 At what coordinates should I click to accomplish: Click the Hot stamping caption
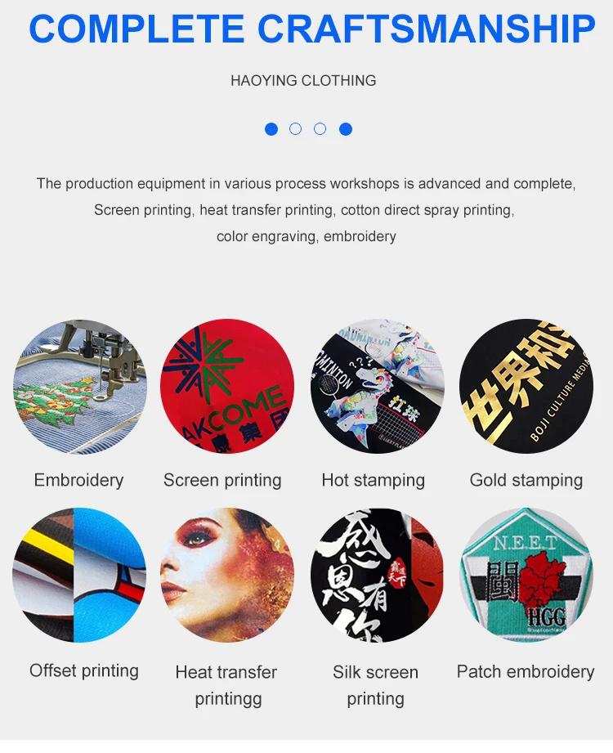[373, 480]
